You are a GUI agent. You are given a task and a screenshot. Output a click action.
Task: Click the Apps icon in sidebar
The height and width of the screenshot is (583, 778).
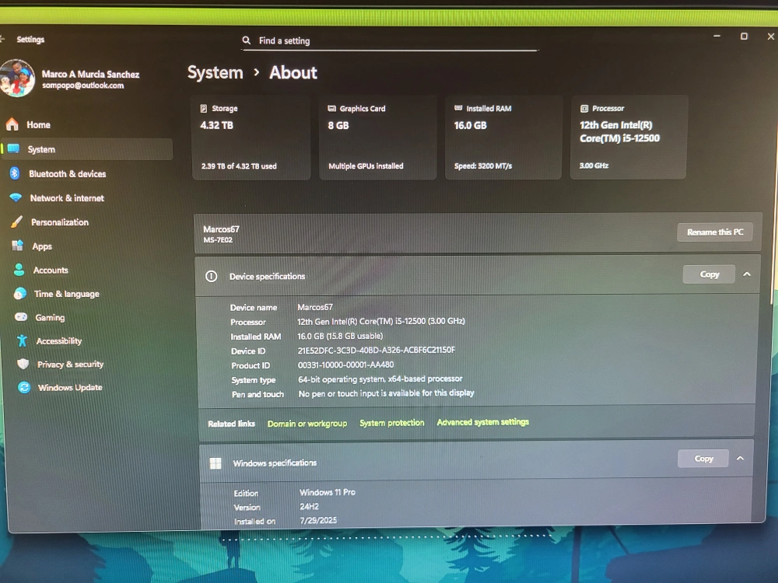(x=18, y=246)
